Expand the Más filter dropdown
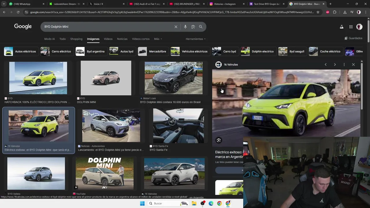Image resolution: width=370 pixels, height=208 pixels. tap(158, 39)
